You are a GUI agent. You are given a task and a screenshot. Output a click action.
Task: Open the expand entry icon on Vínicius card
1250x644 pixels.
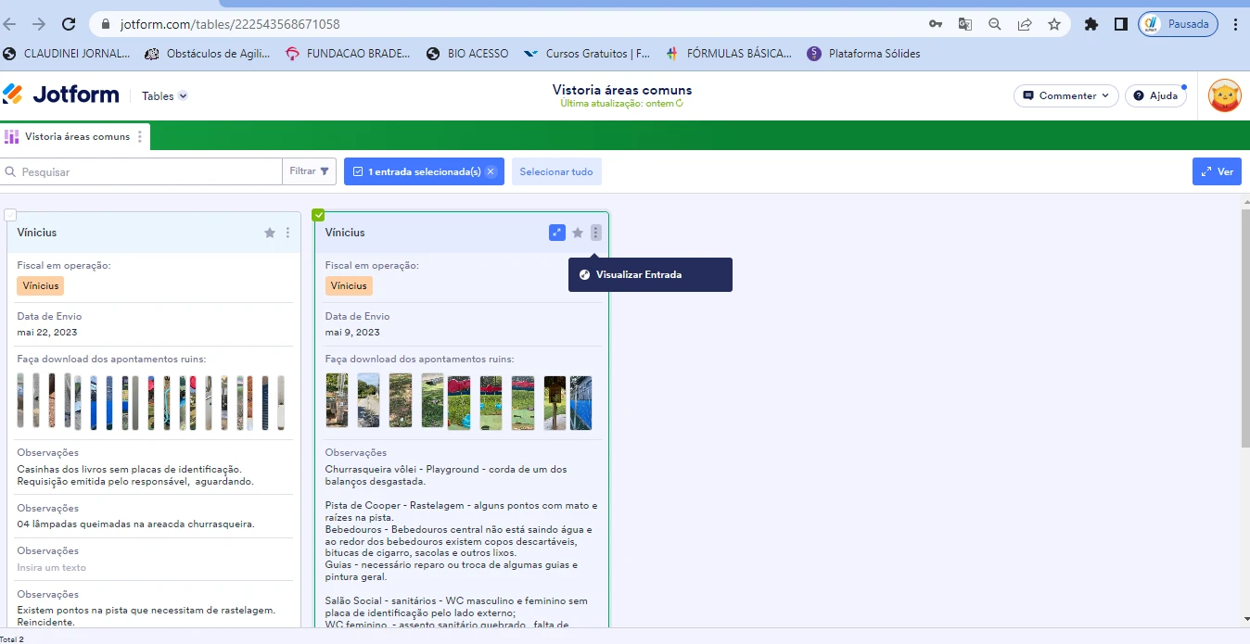coord(557,232)
